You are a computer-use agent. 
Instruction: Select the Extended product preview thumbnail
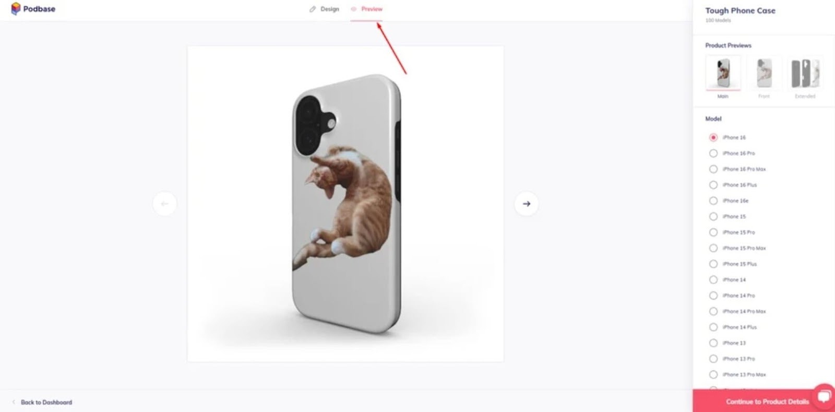[805, 73]
